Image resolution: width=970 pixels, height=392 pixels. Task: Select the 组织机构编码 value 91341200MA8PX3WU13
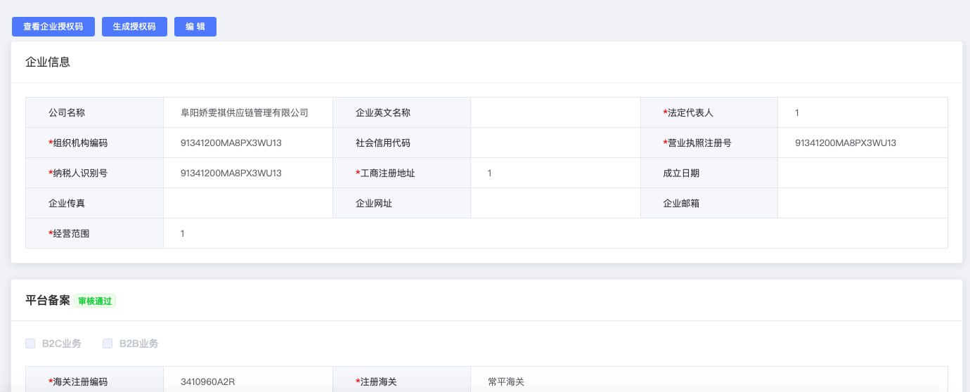(x=231, y=143)
